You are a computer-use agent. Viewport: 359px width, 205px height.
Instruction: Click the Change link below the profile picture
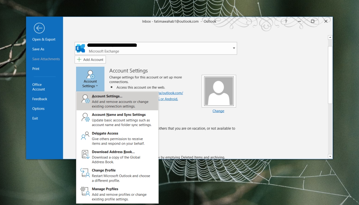218,111
